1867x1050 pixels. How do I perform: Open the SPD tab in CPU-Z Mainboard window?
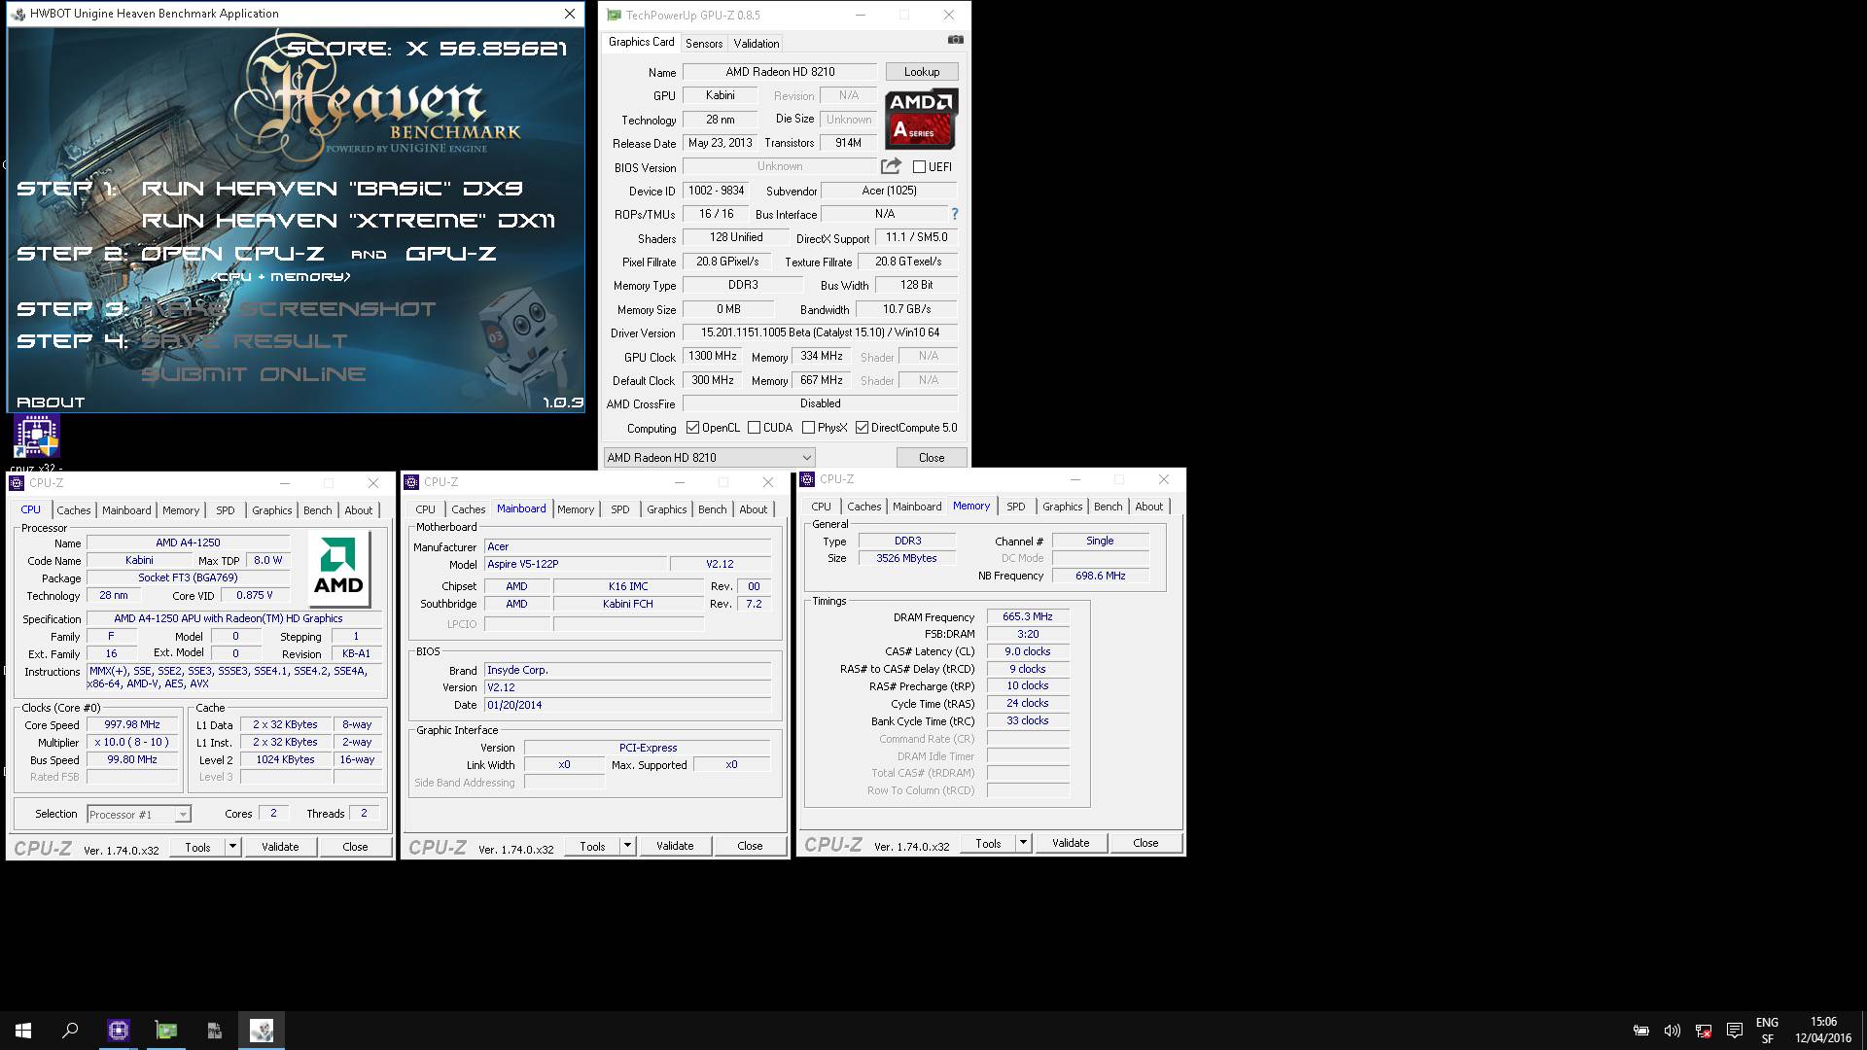click(x=620, y=509)
